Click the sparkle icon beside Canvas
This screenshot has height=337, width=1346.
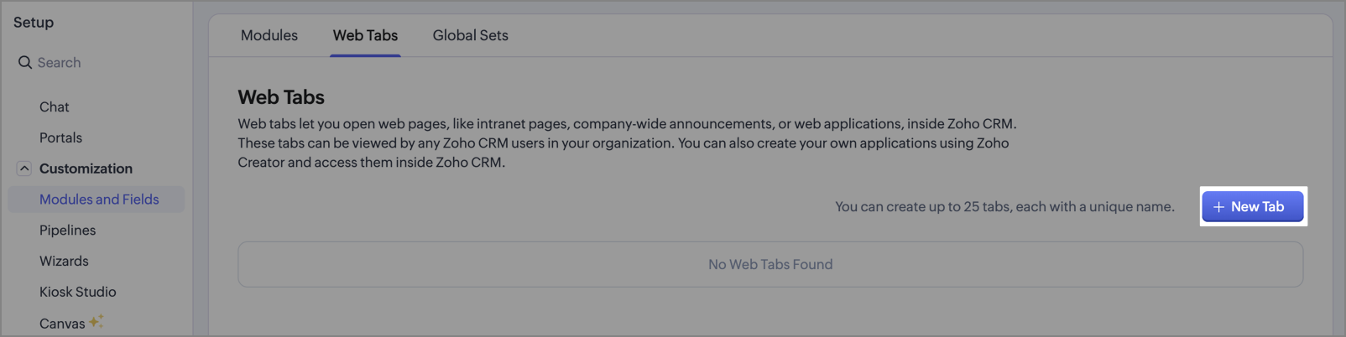point(97,321)
